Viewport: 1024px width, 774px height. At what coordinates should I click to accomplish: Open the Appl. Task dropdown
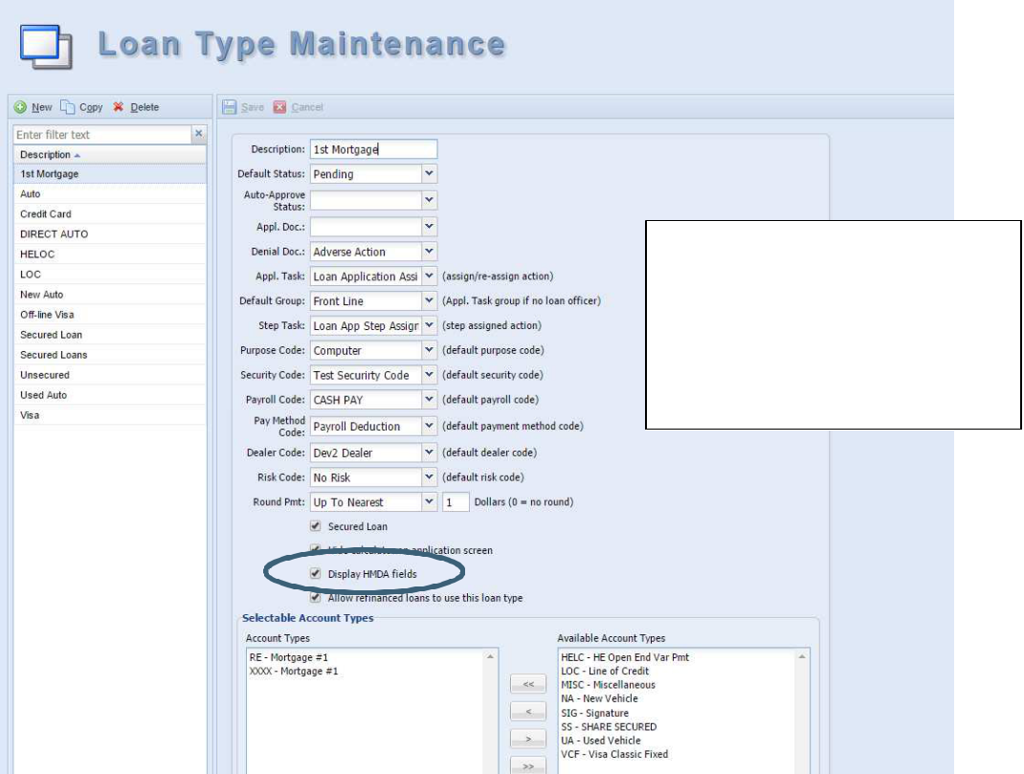(x=429, y=276)
